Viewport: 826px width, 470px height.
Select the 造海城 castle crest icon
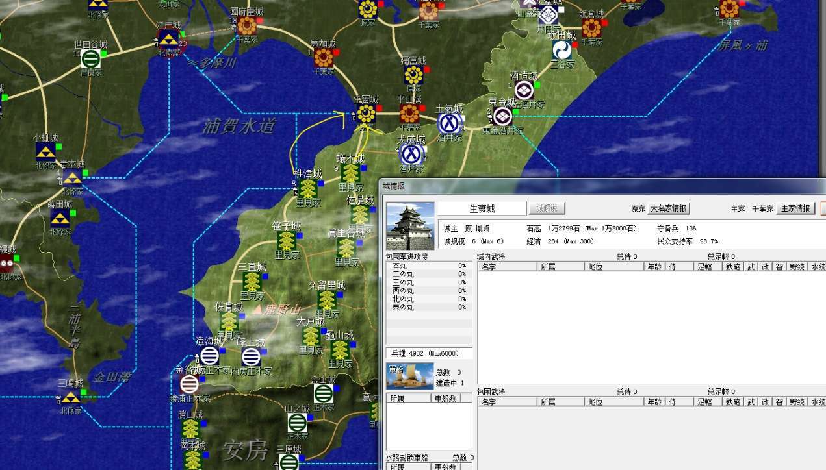click(209, 356)
